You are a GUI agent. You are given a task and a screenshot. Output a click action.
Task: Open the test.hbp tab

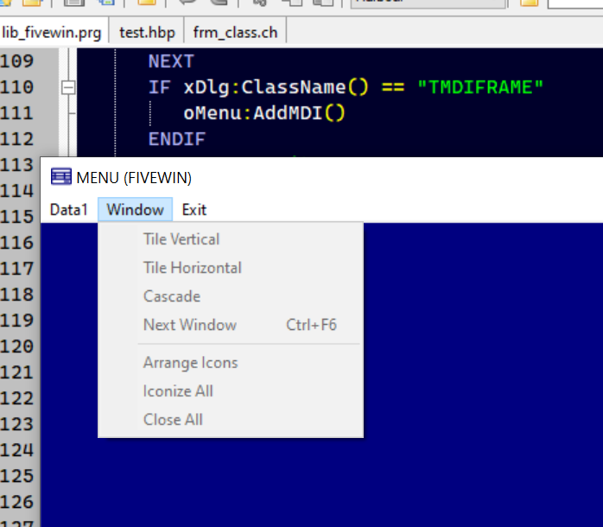pos(147,32)
